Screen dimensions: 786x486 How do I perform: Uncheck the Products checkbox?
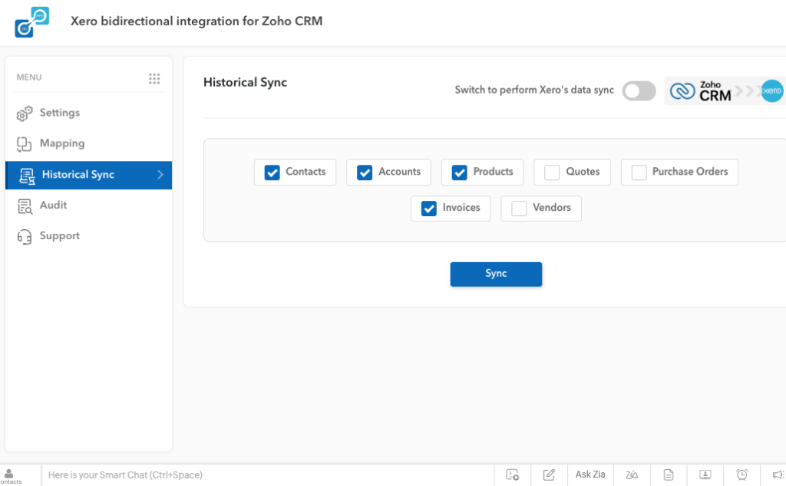459,172
